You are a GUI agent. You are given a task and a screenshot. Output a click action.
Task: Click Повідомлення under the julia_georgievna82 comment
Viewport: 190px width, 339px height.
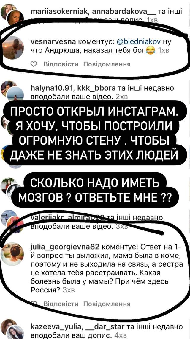107,304
